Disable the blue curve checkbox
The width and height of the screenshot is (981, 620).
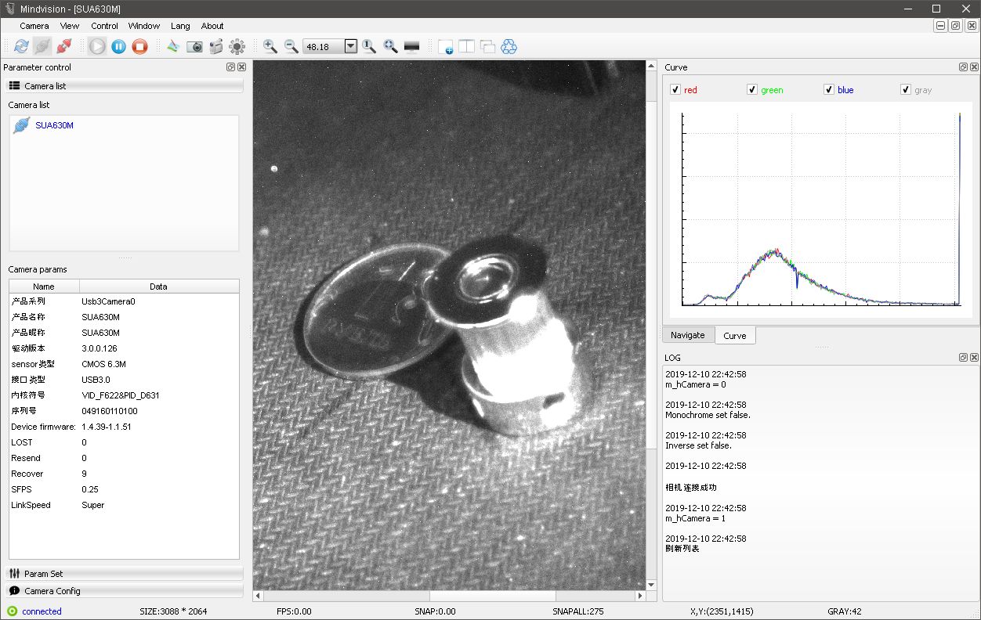[x=829, y=90]
